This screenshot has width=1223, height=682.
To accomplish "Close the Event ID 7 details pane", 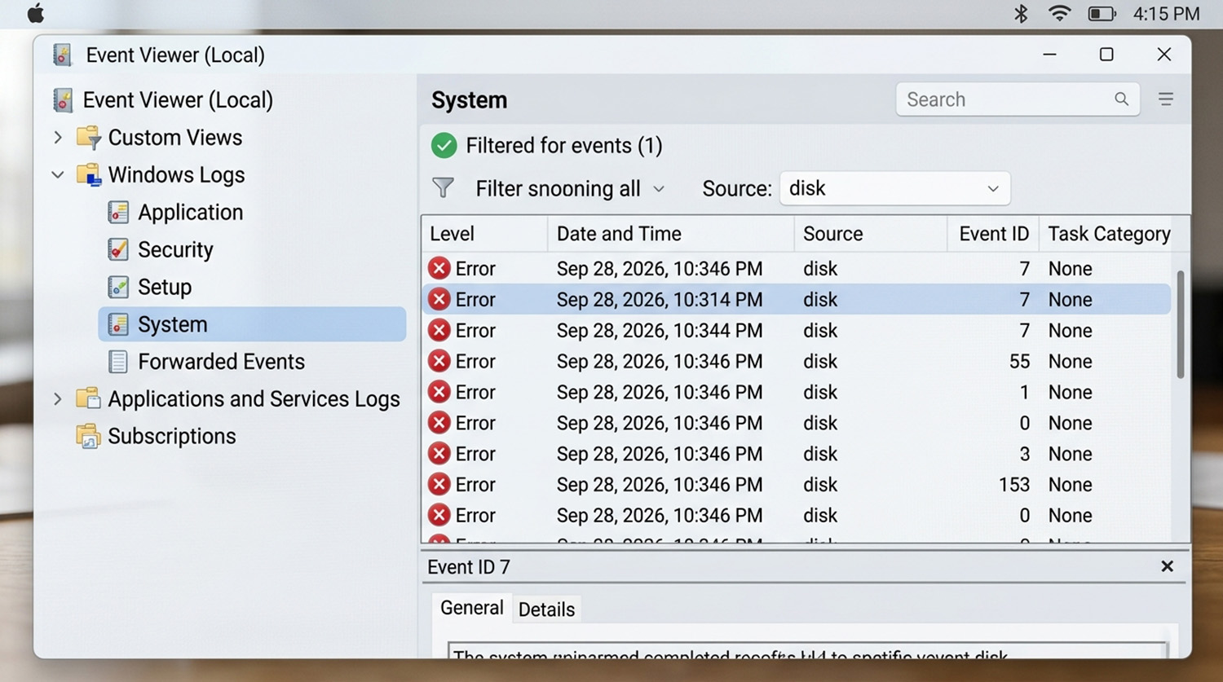I will click(1167, 566).
